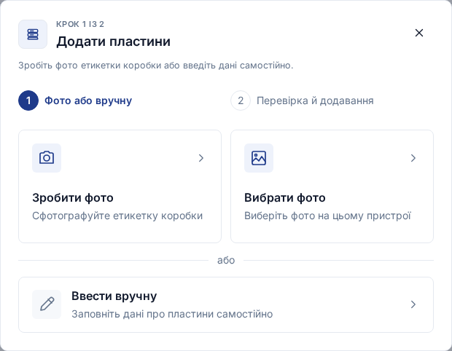Open chevron arrow on Ввести вручну row
Image resolution: width=452 pixels, height=351 pixels.
pos(413,304)
